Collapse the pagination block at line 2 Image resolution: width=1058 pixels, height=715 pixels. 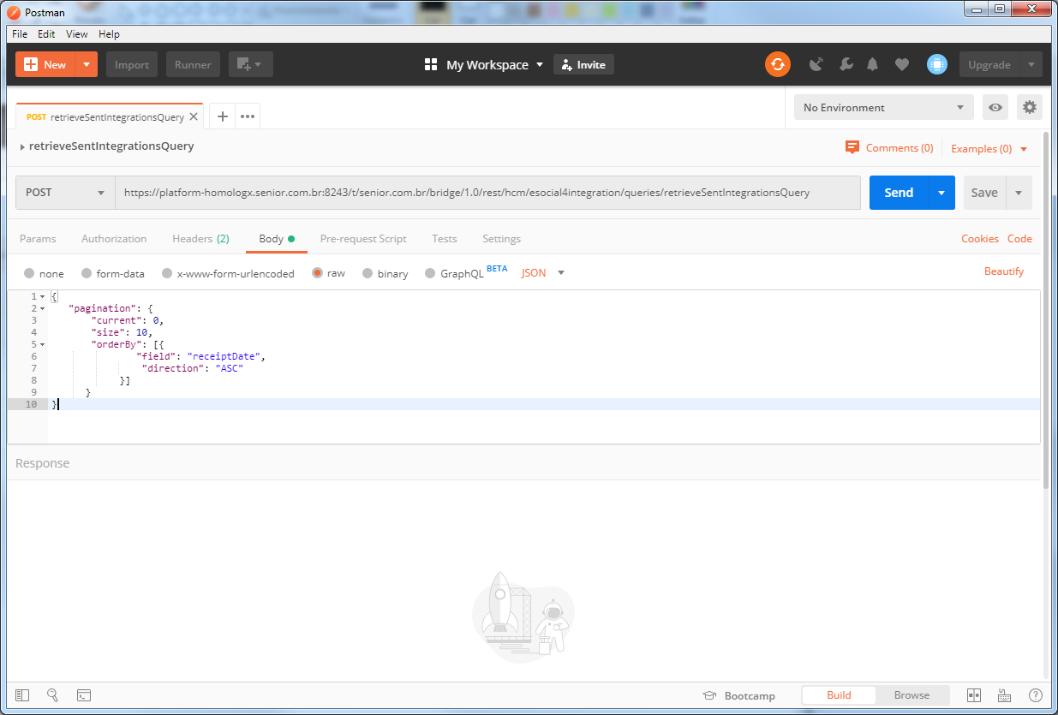[x=42, y=307]
